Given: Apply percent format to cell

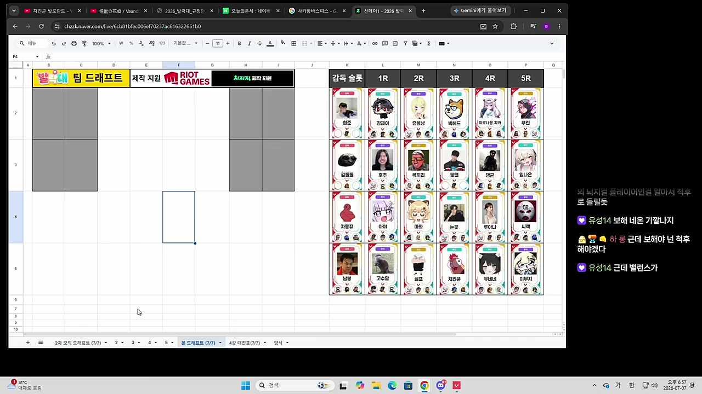Looking at the screenshot, I should tap(131, 43).
